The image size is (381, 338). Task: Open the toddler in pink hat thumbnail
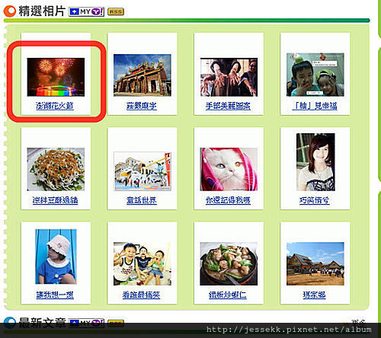(x=56, y=257)
